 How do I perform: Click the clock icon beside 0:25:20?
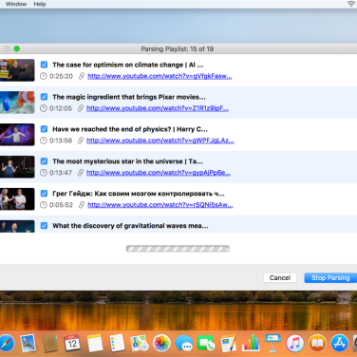(44, 76)
